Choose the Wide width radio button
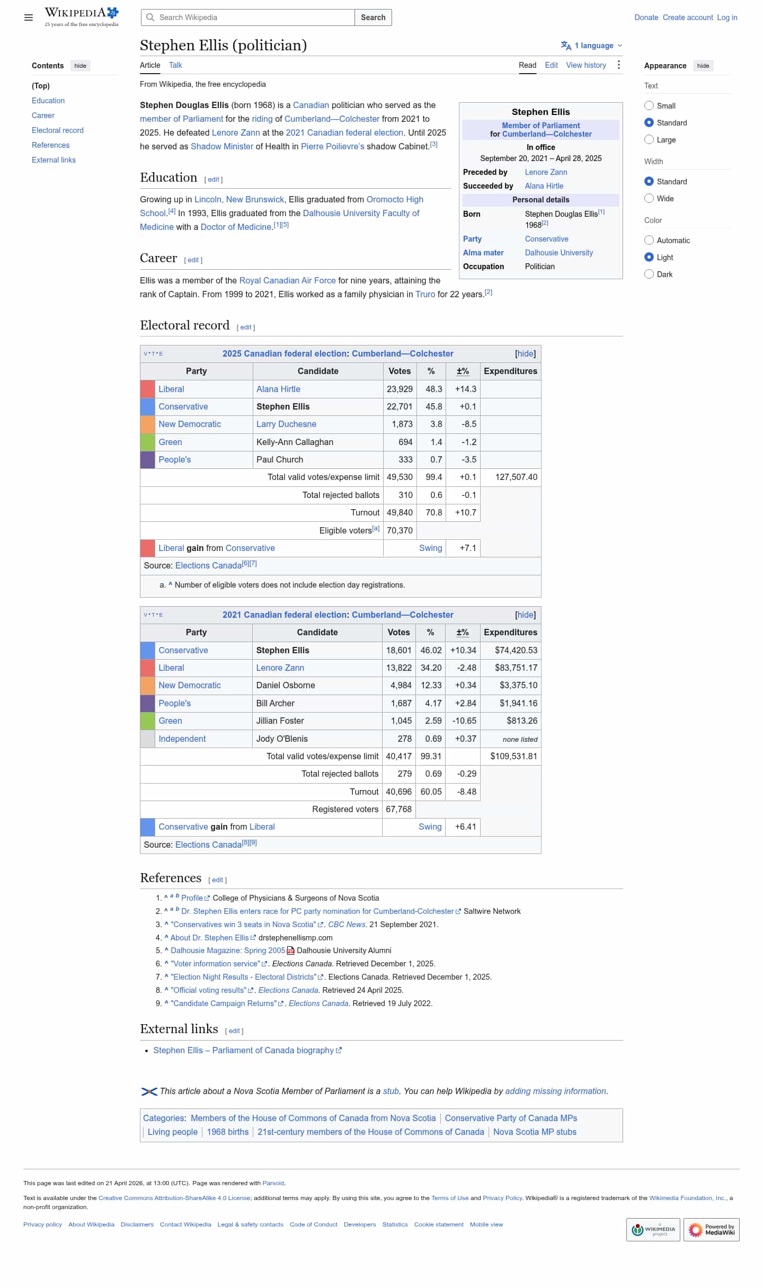Screen dimensions: 763x1288 coord(649,198)
